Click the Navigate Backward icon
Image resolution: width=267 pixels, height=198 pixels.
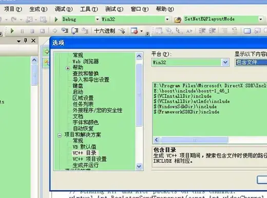(29, 20)
